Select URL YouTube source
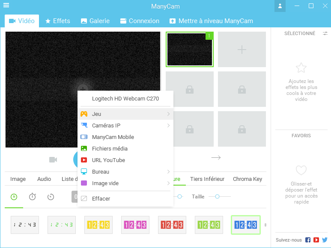The image size is (331, 248). pos(125,160)
